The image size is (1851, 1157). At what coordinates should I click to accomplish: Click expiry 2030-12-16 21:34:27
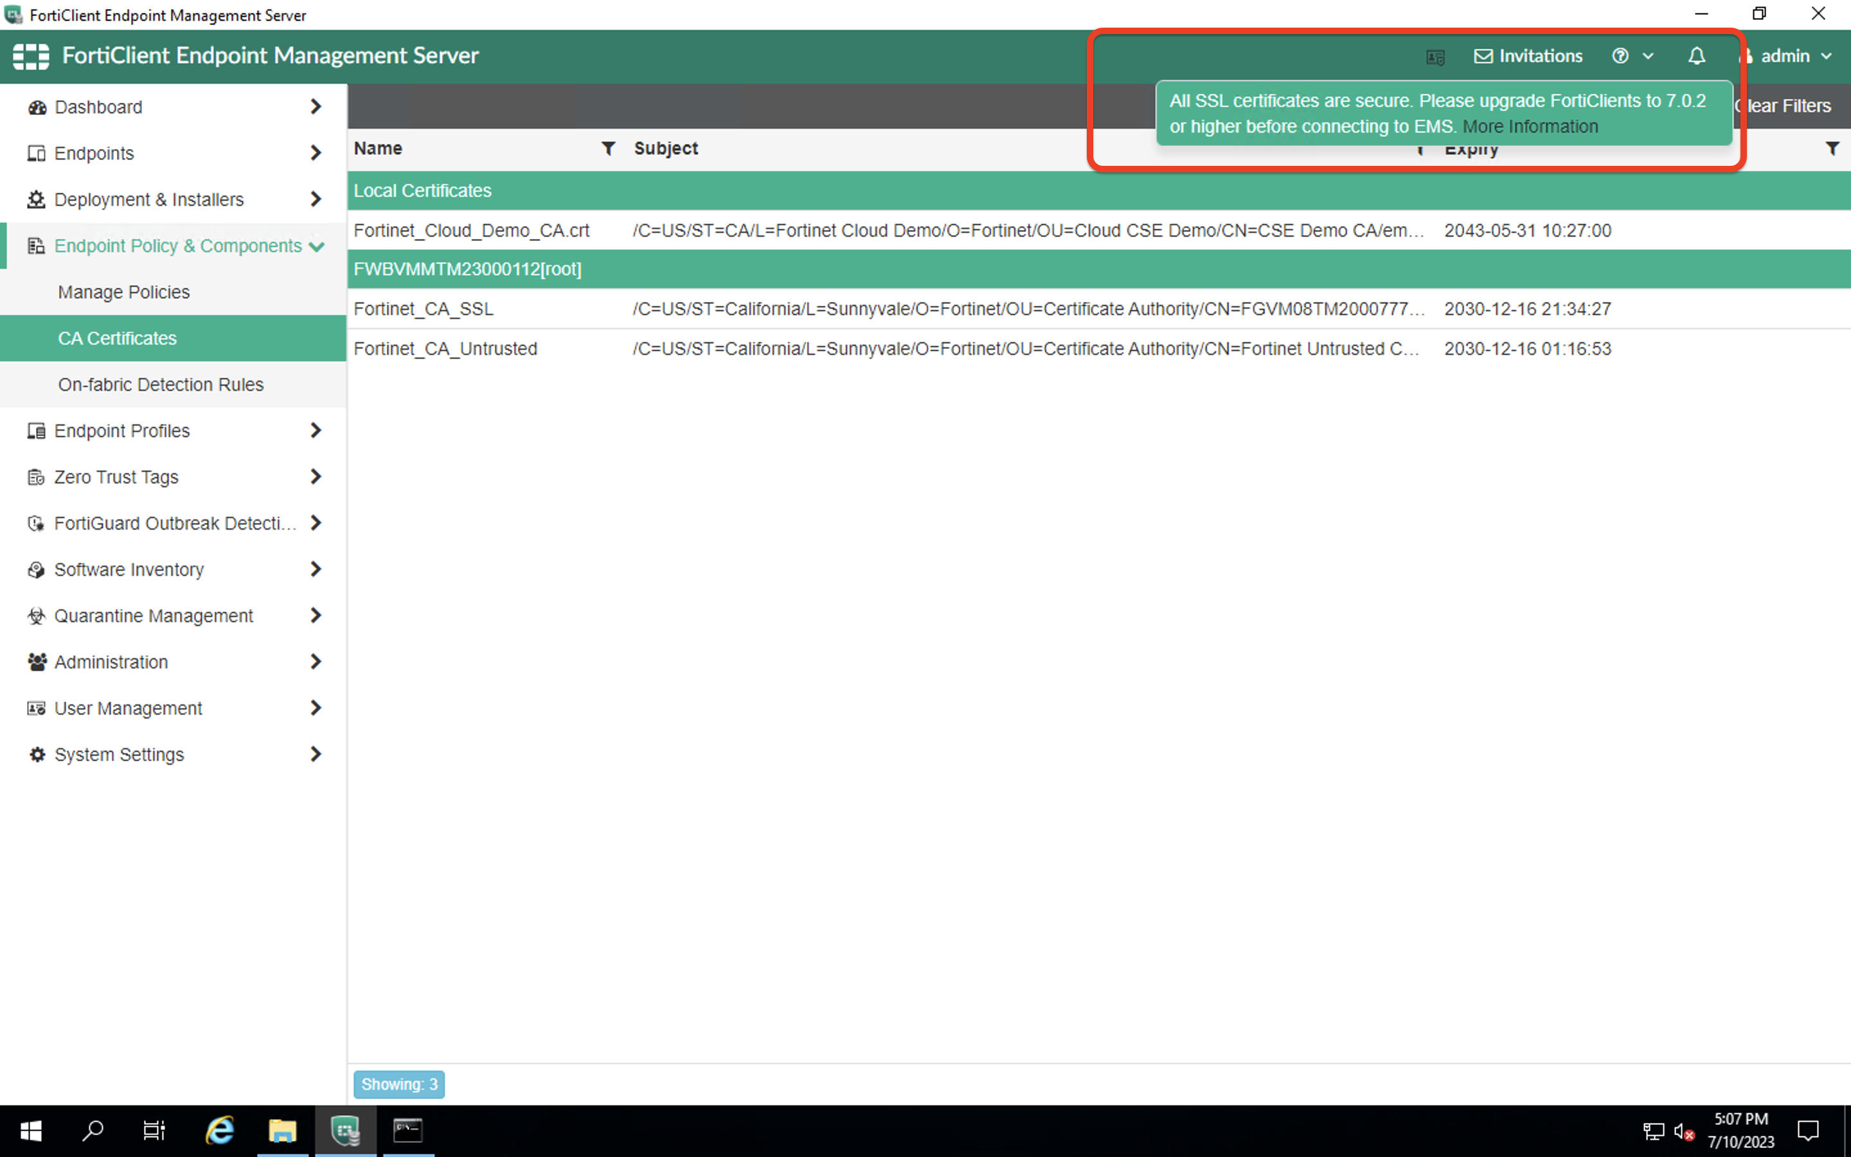pyautogui.click(x=1528, y=309)
